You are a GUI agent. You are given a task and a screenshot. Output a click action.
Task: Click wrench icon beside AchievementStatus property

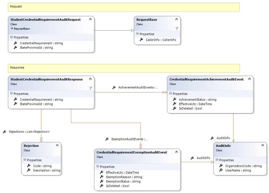click(175, 100)
